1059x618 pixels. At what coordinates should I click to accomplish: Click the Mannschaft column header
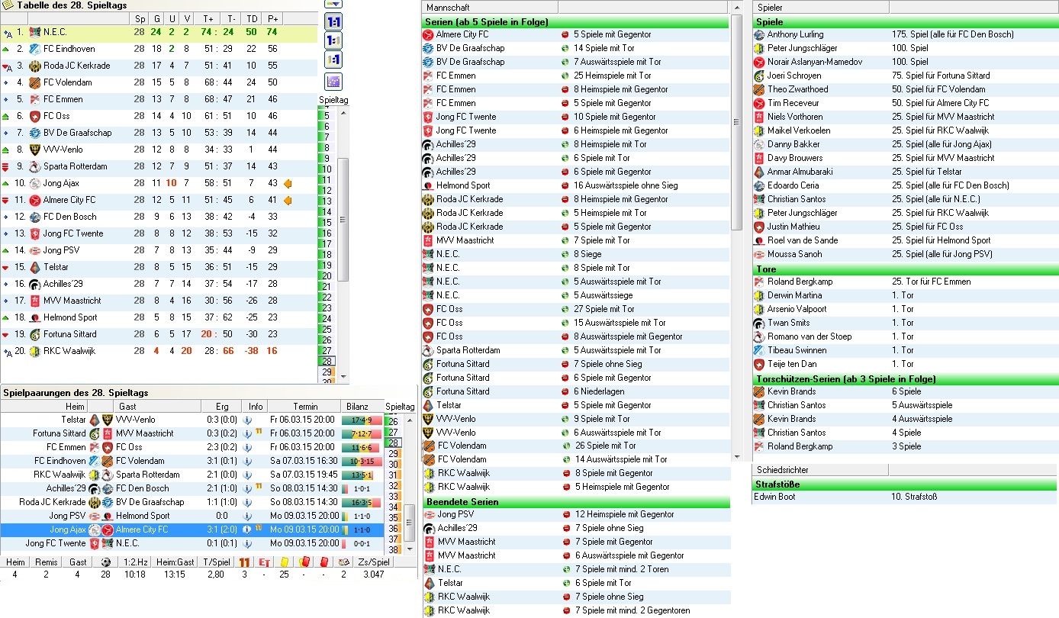(x=490, y=7)
